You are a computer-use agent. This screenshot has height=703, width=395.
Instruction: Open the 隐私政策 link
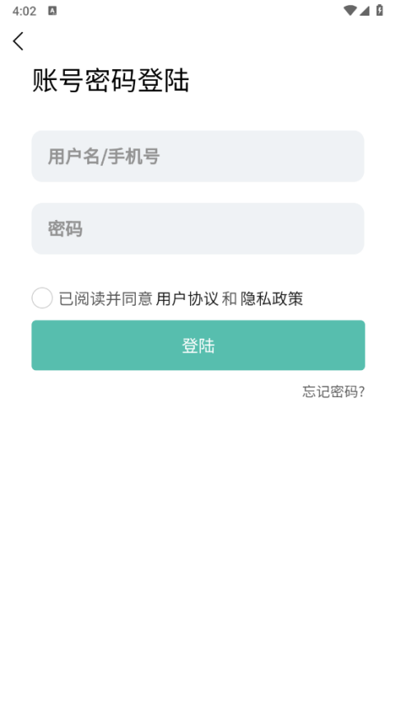coord(272,298)
